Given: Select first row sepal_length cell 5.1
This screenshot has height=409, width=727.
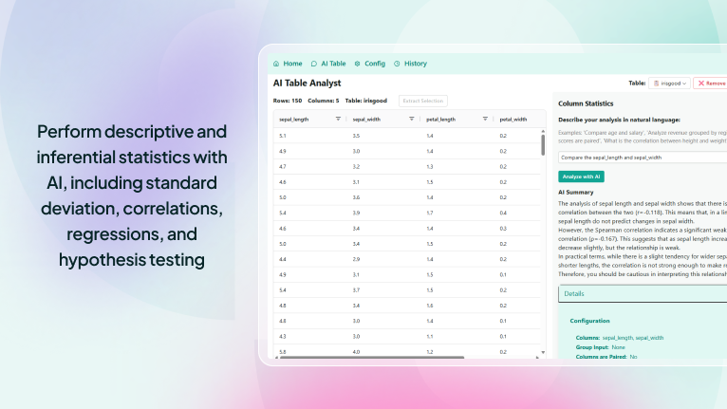Looking at the screenshot, I should click(x=283, y=137).
